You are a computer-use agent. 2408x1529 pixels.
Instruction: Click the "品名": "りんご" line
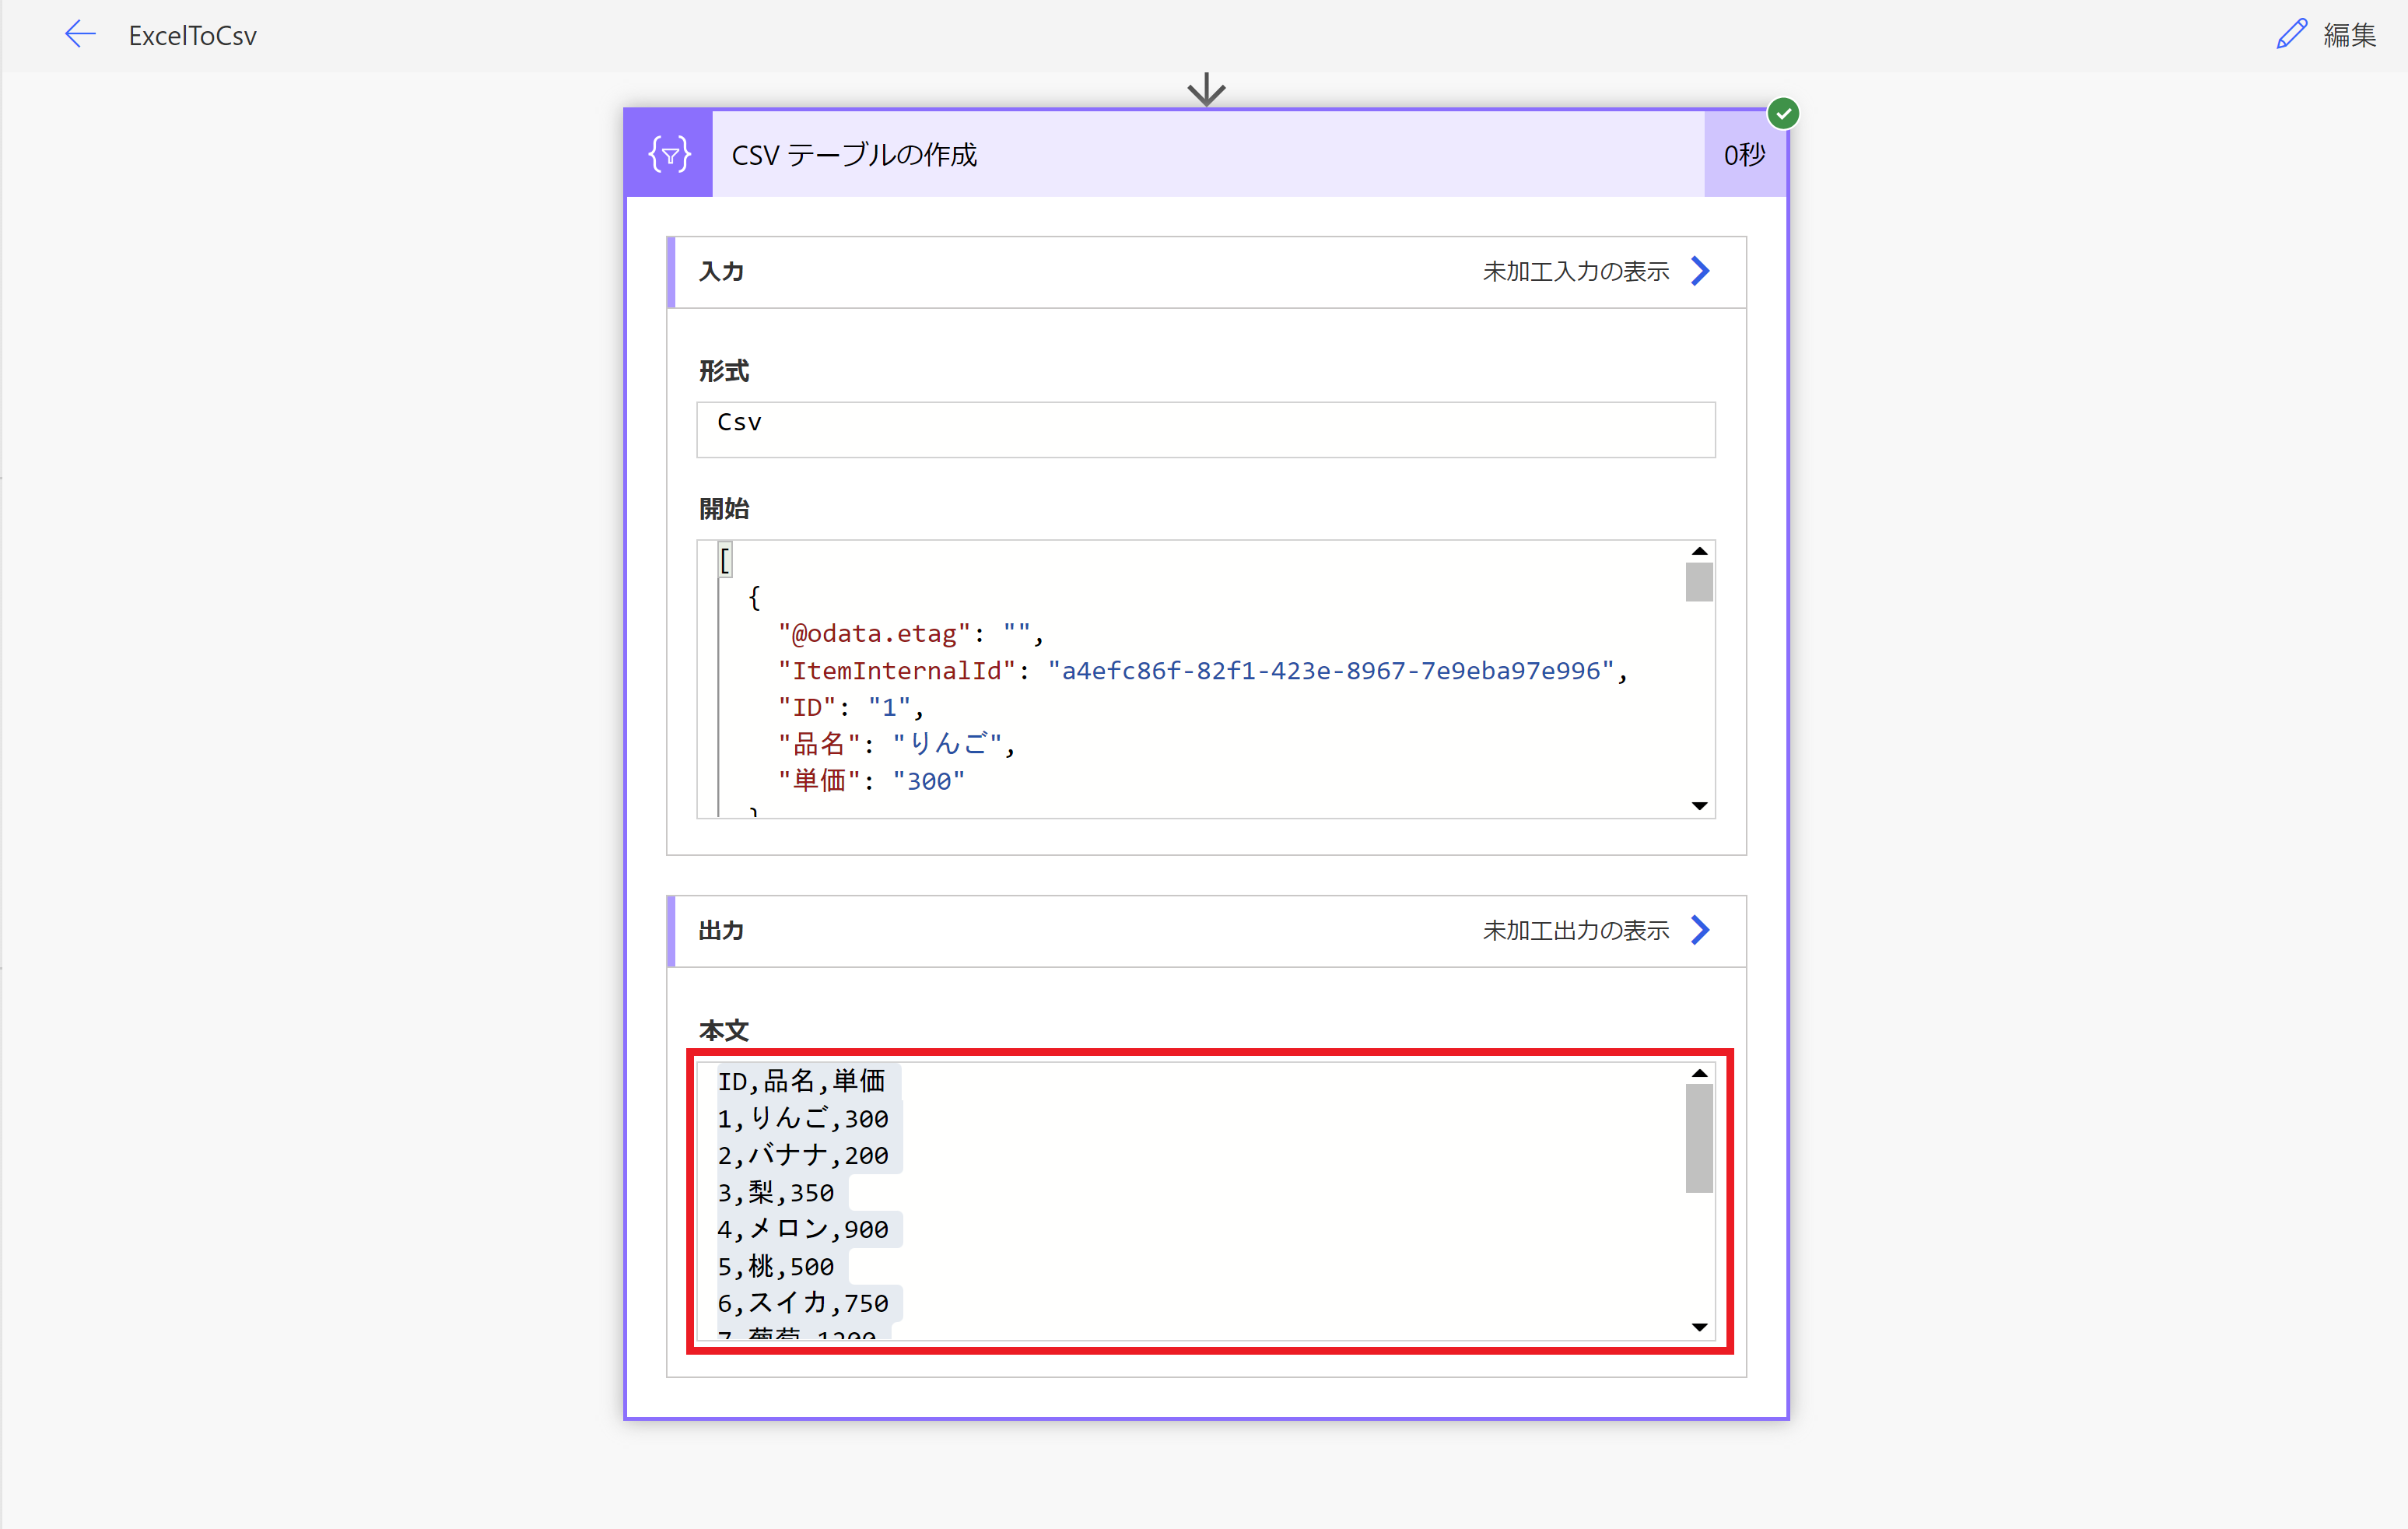pyautogui.click(x=897, y=744)
